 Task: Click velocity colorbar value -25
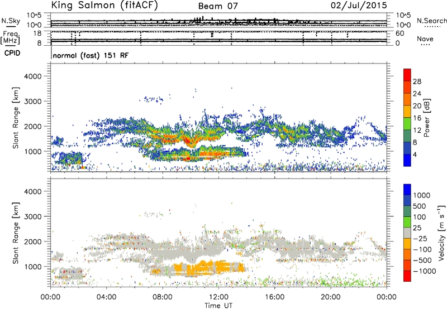tap(420, 238)
